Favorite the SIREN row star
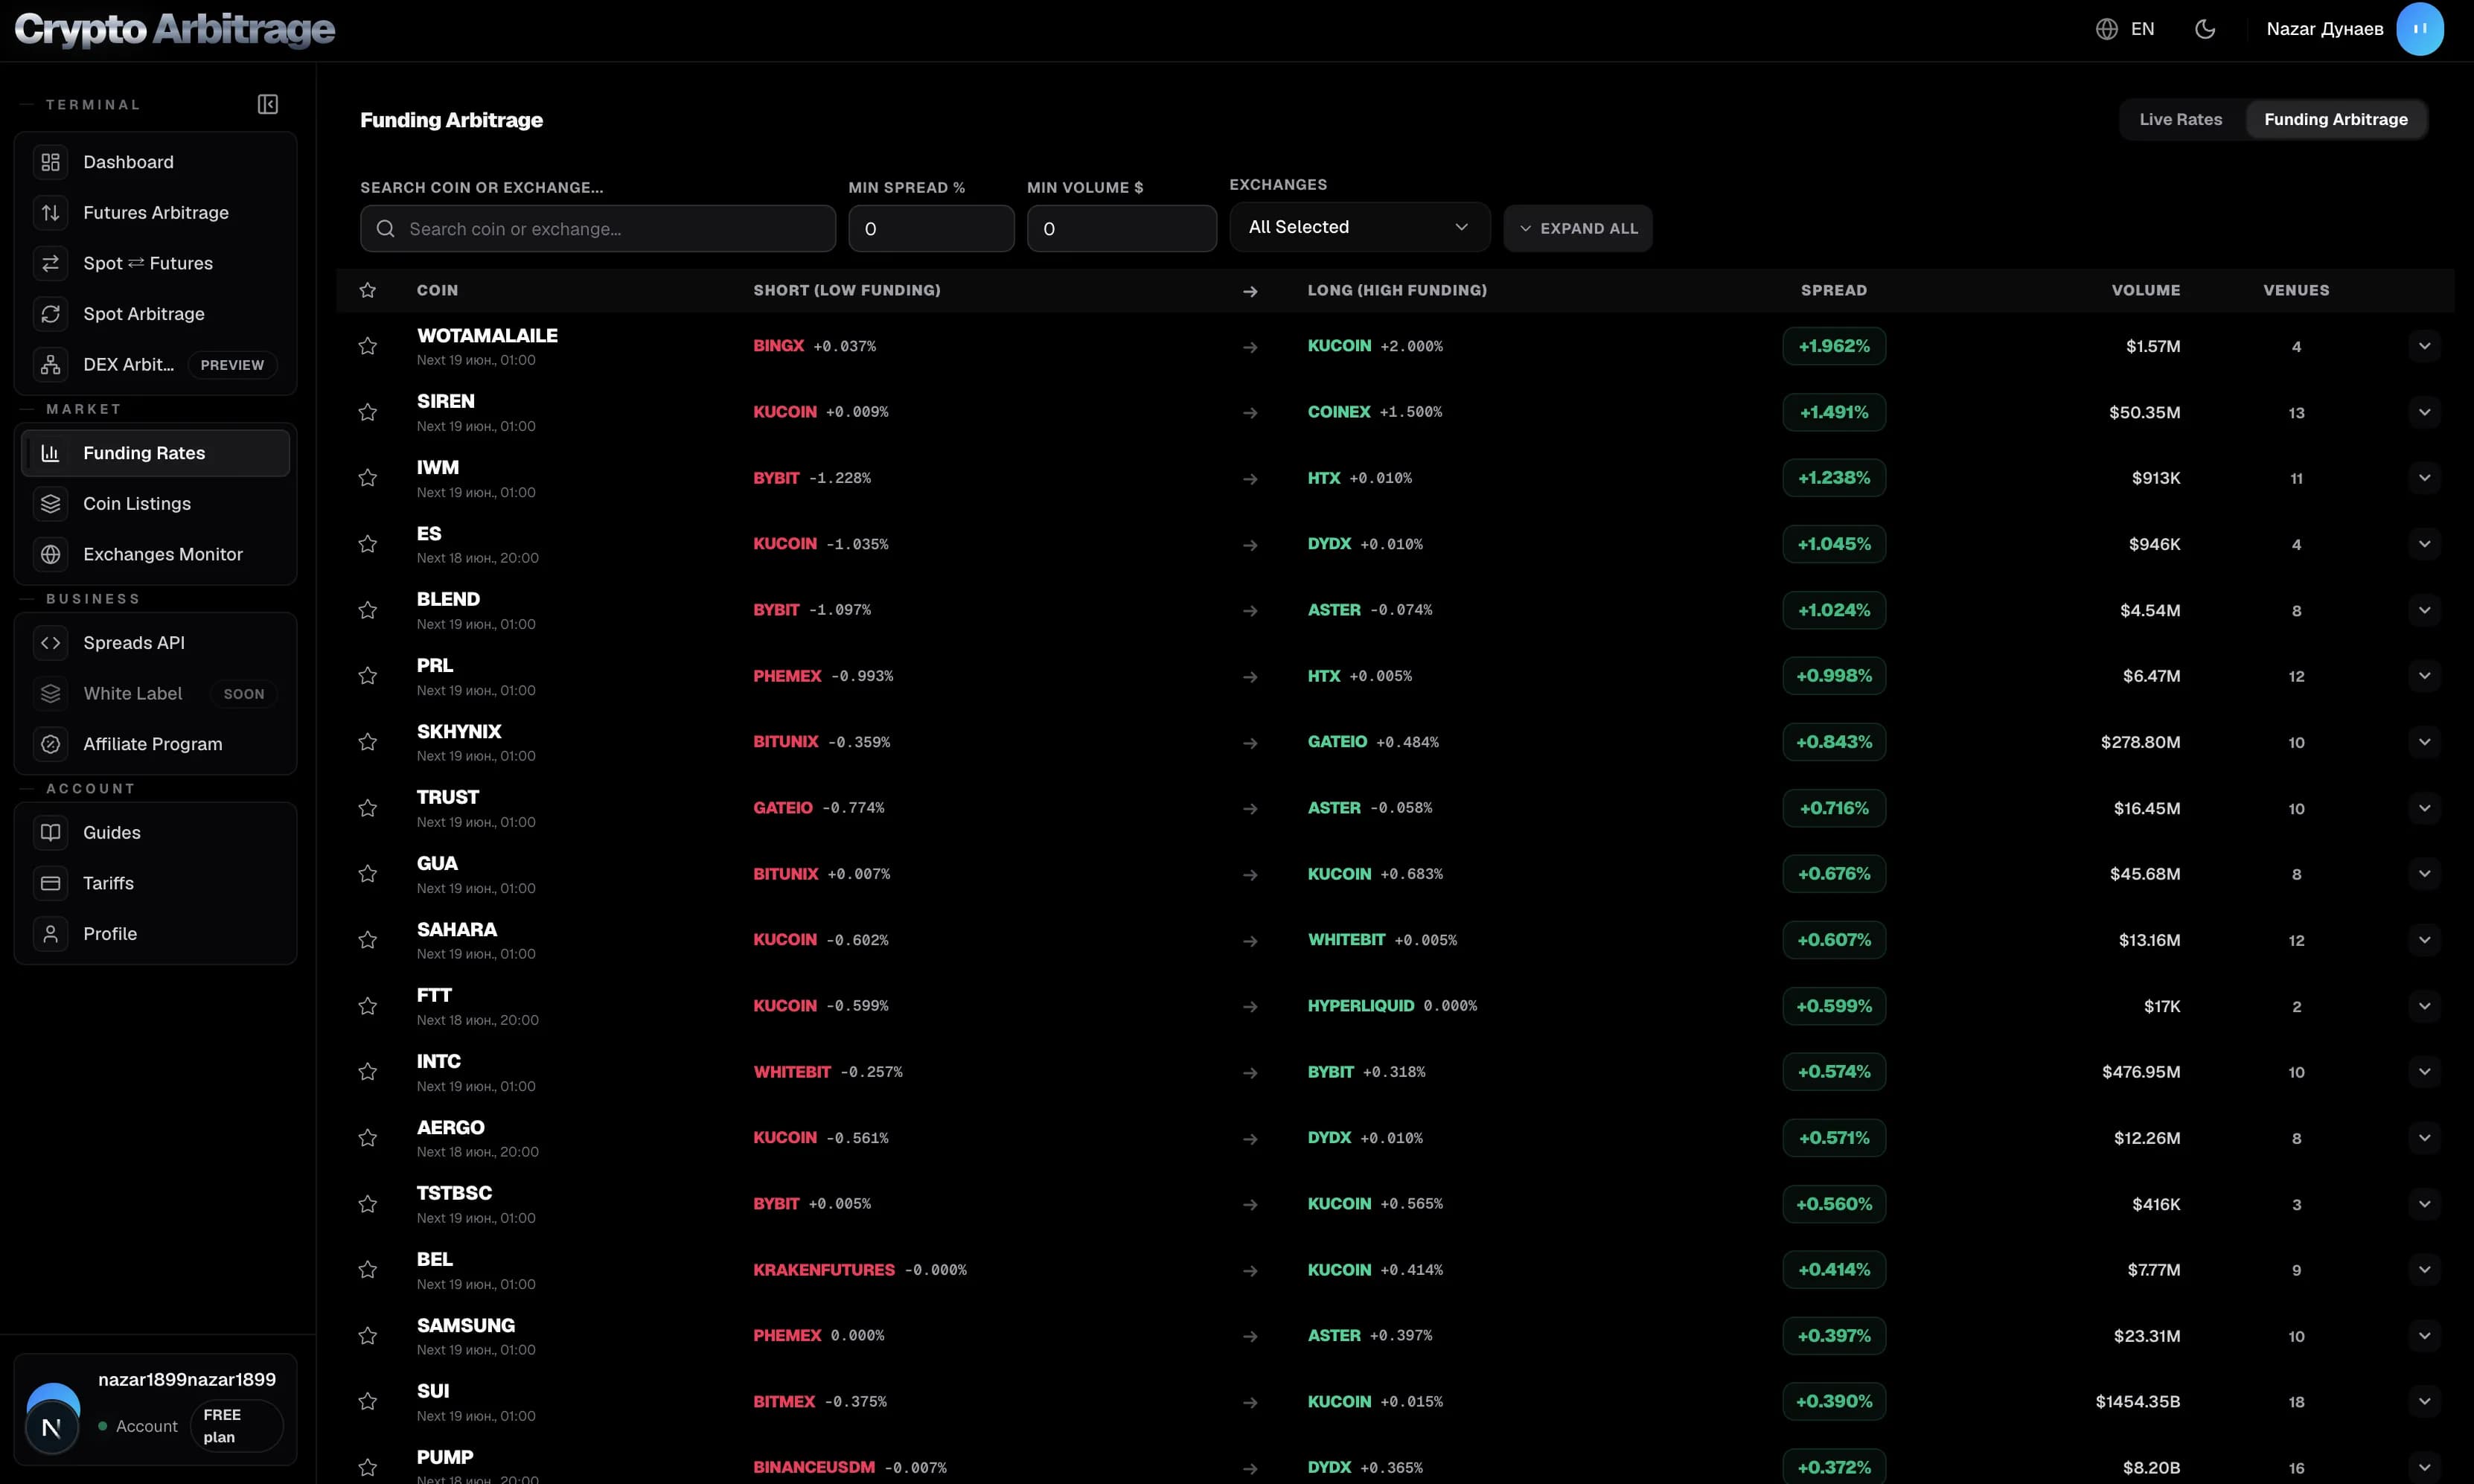 [x=368, y=412]
